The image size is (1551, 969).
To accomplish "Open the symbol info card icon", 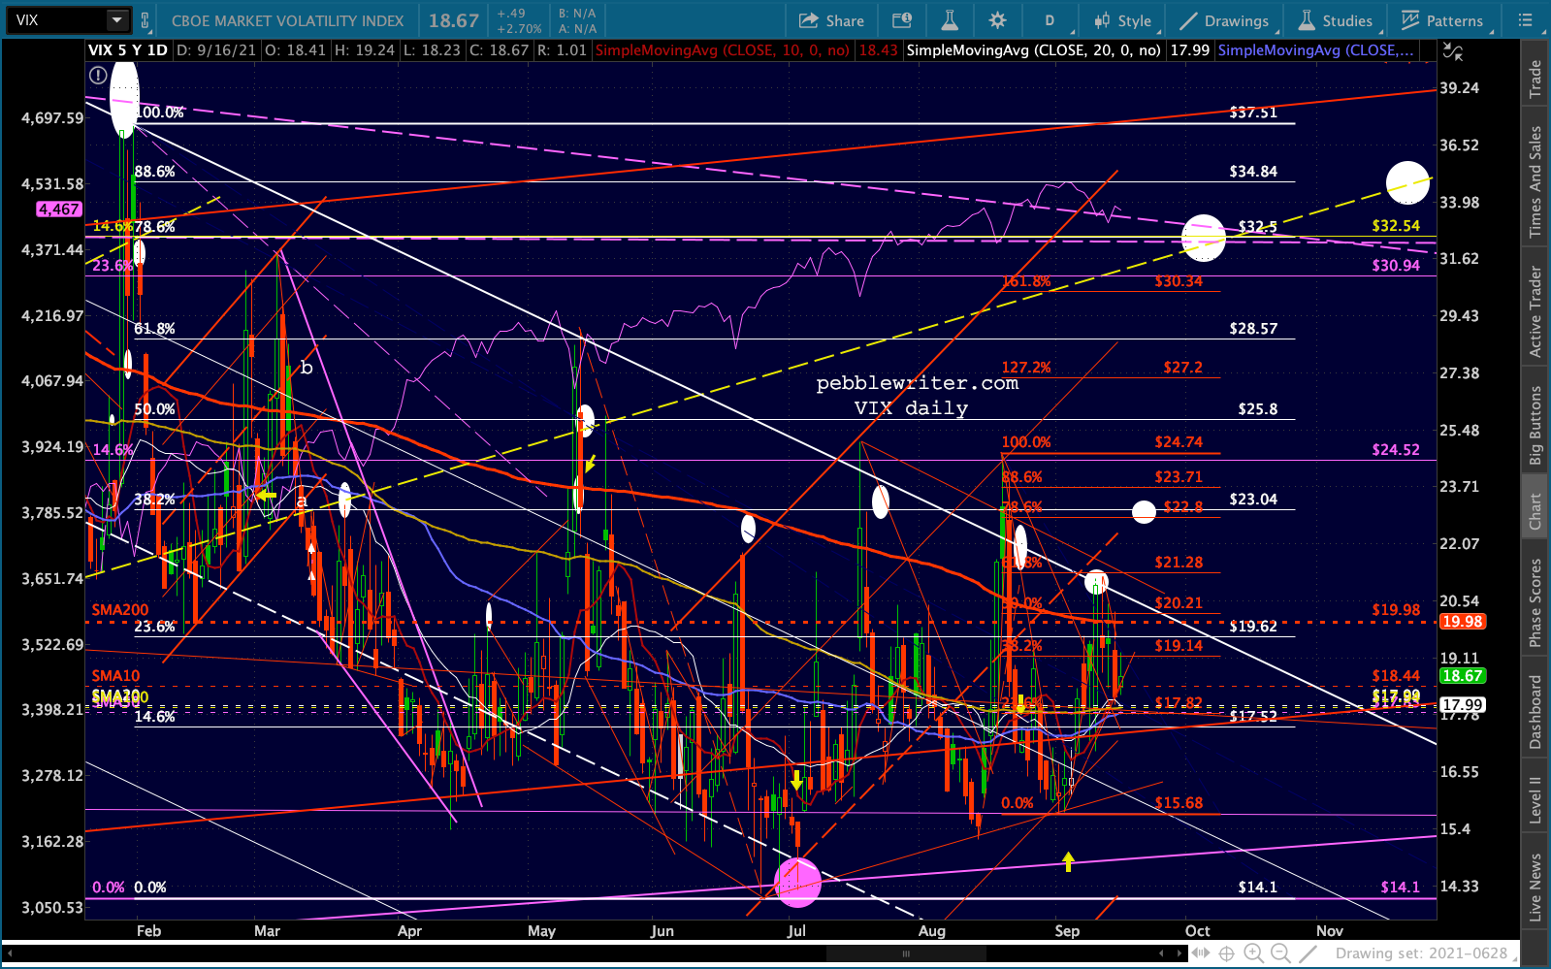I will pos(902,20).
